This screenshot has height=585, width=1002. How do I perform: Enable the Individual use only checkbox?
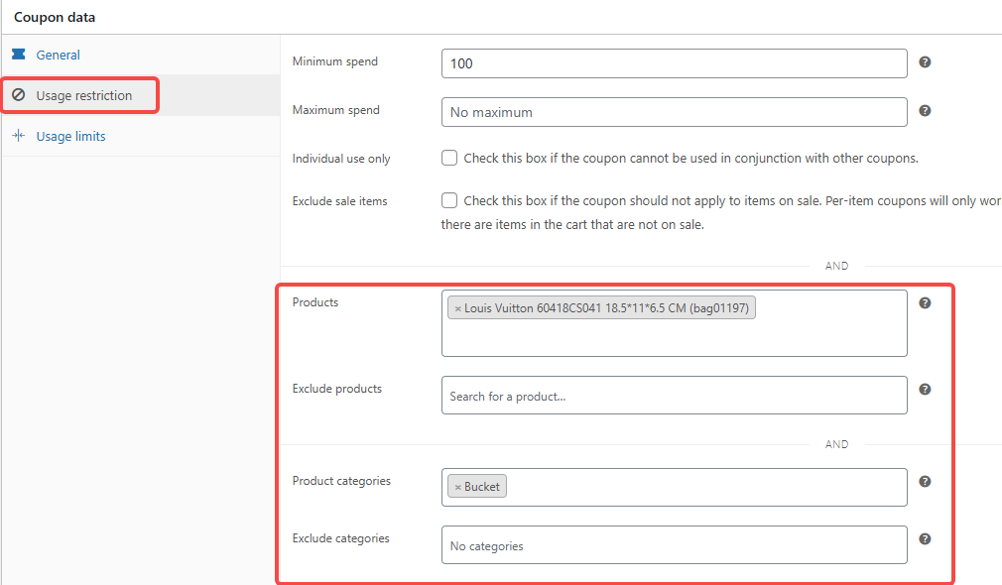(449, 158)
